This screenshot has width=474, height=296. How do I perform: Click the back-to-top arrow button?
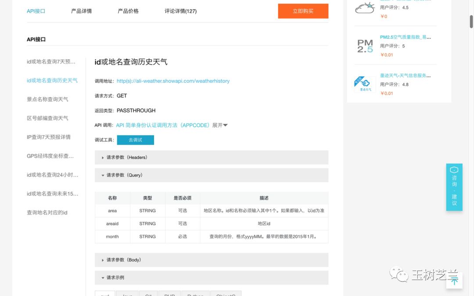point(454,281)
